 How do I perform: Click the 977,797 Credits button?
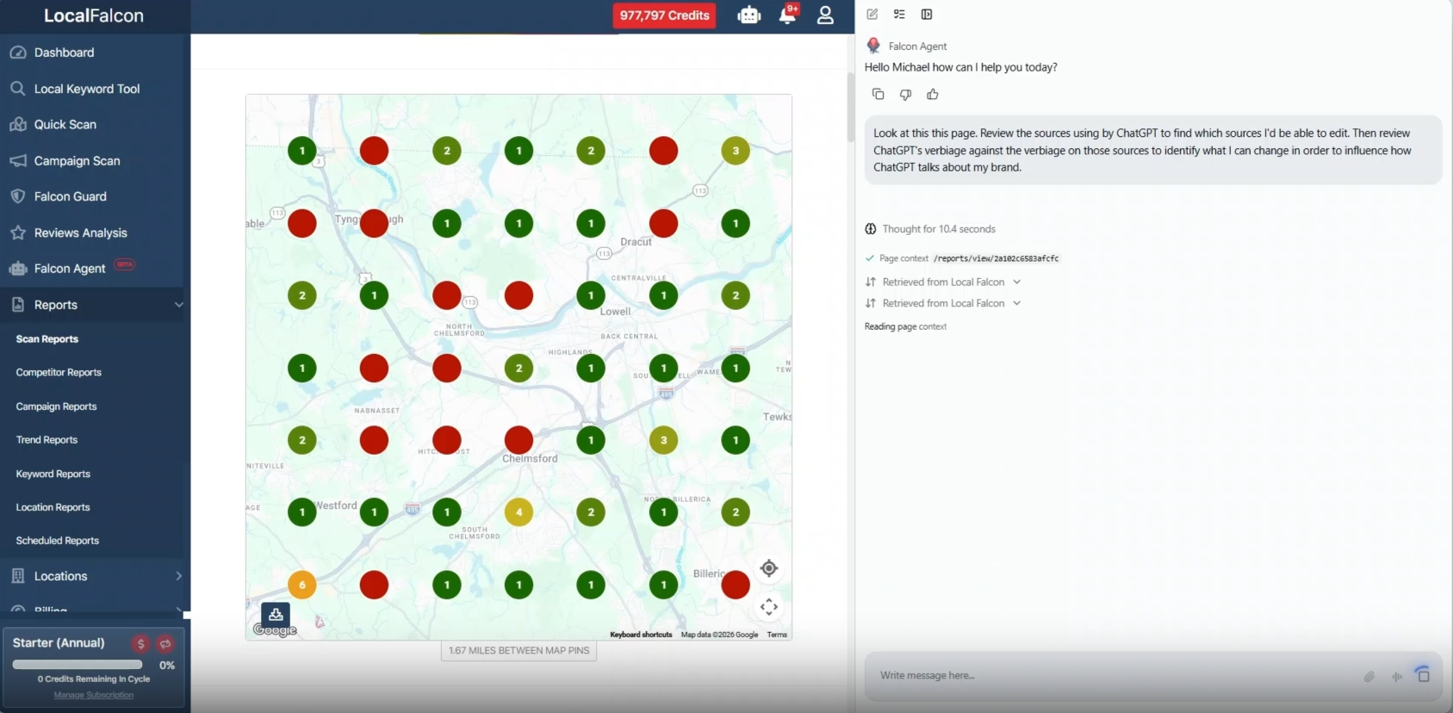[x=664, y=15]
